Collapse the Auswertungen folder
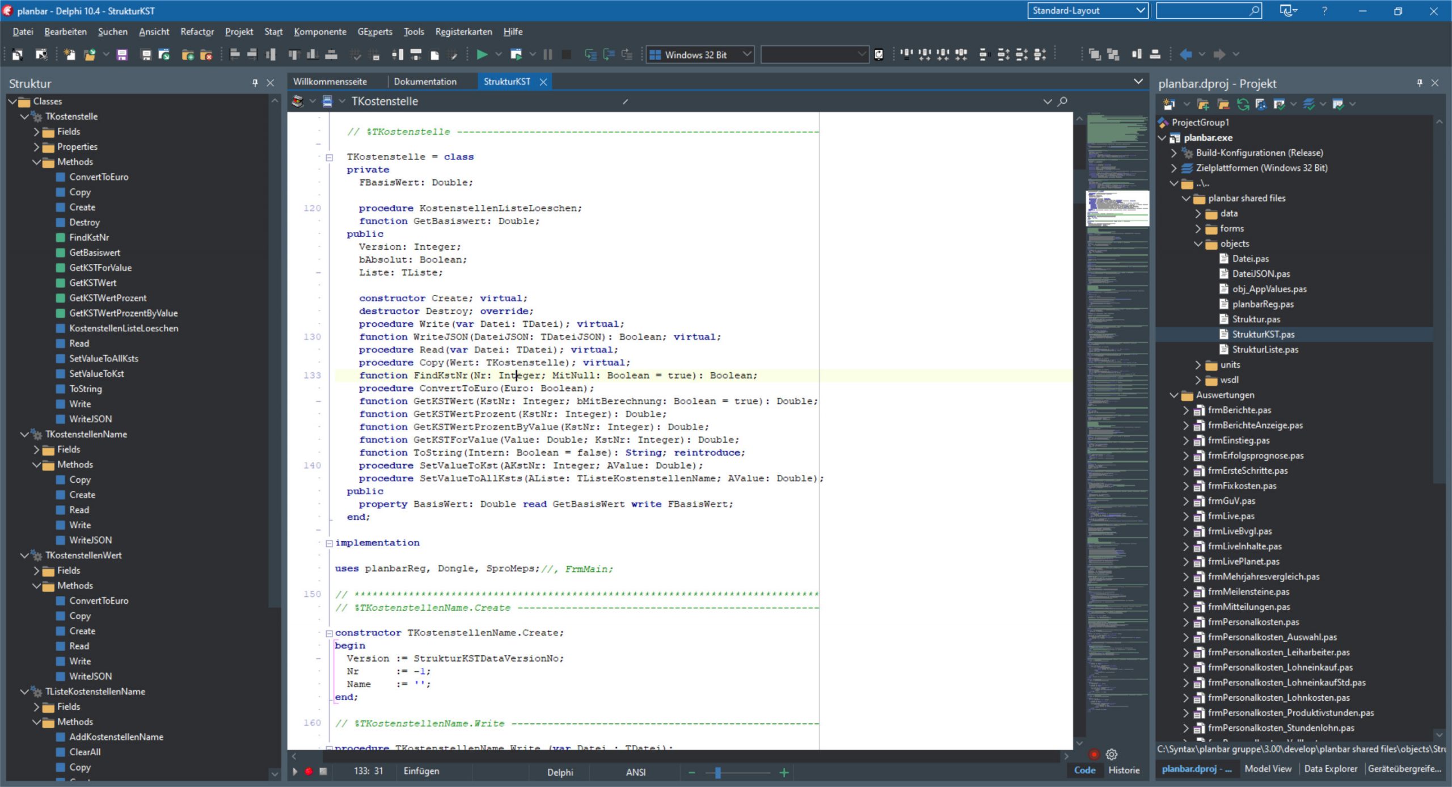The height and width of the screenshot is (787, 1452). tap(1174, 395)
